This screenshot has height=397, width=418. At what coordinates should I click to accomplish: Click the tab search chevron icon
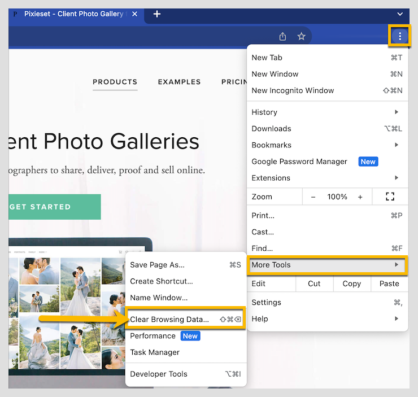click(x=400, y=14)
